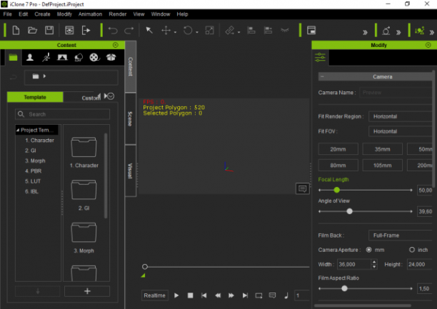Image resolution: width=437 pixels, height=309 pixels.
Task: Toggle Realtime playback mode
Action: point(155,295)
